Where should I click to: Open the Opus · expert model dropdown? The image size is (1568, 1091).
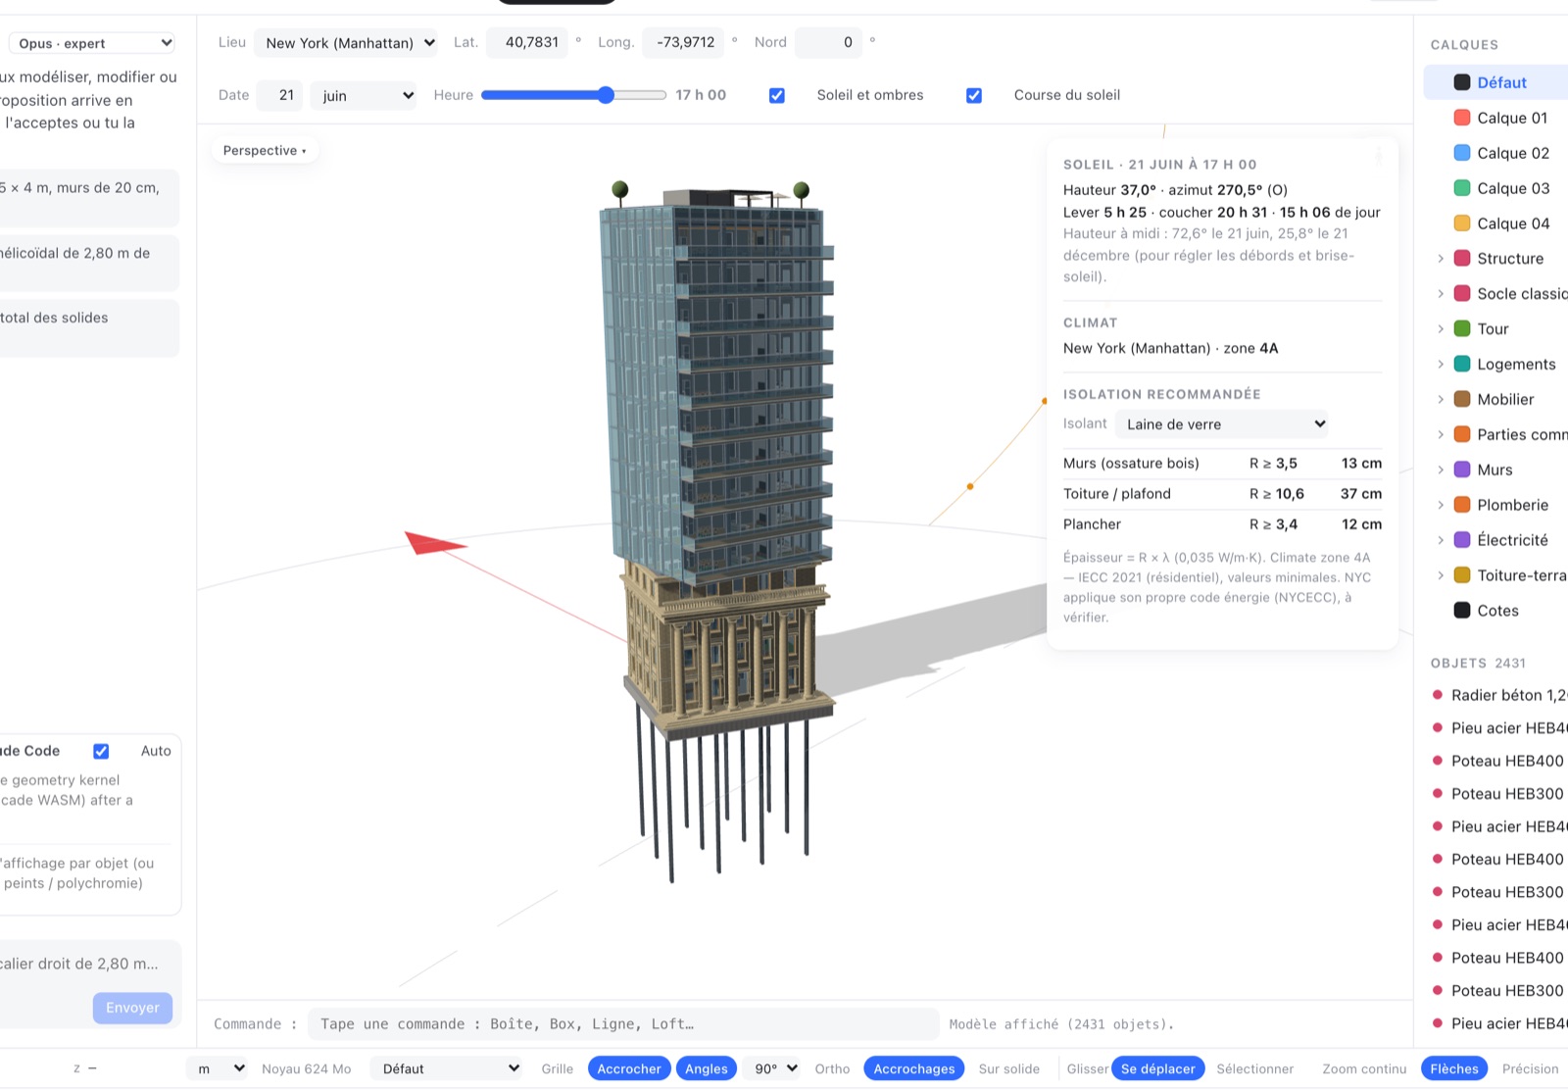(93, 43)
